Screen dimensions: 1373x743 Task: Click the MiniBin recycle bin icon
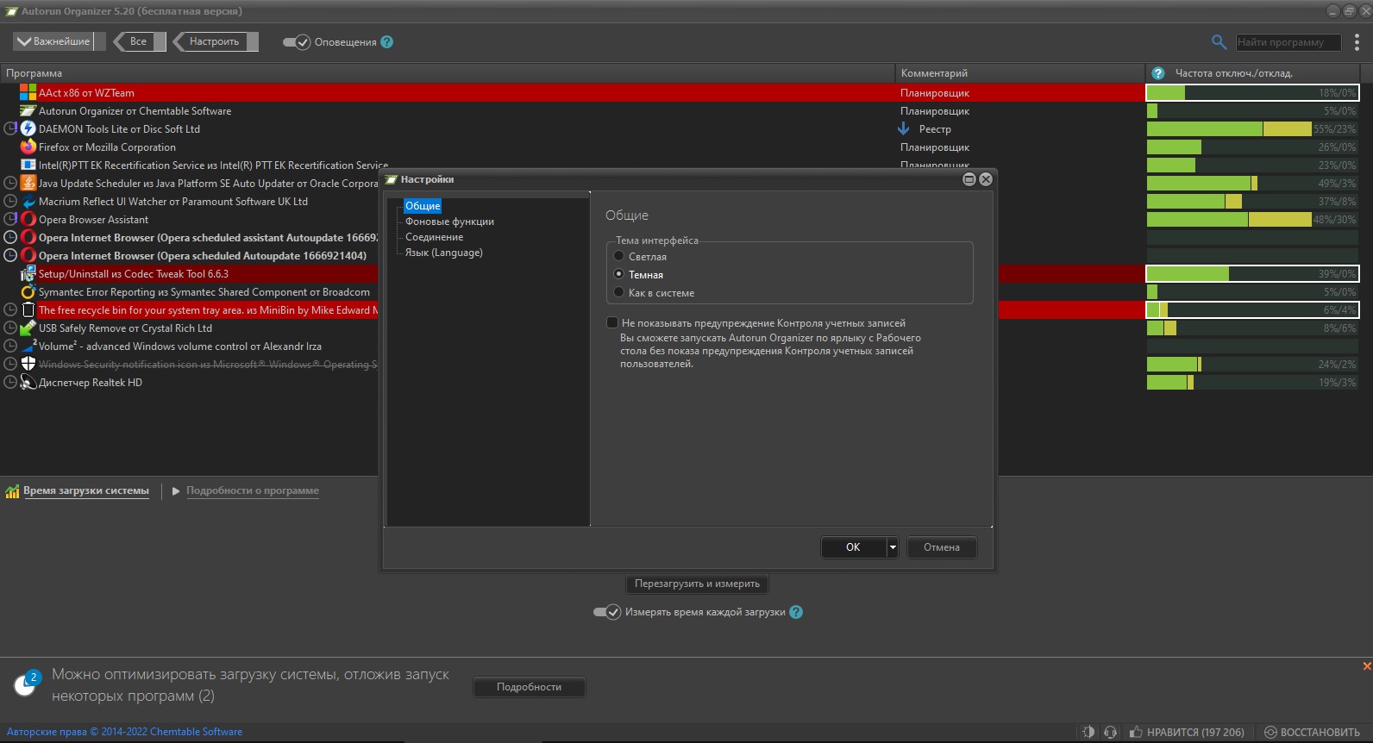click(28, 309)
